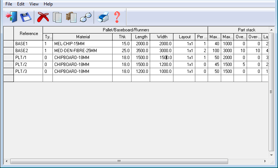Click the exit door icon in toolbar

[12, 17]
